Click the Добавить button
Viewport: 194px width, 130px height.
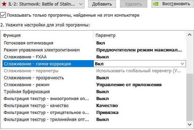pos(102,4)
